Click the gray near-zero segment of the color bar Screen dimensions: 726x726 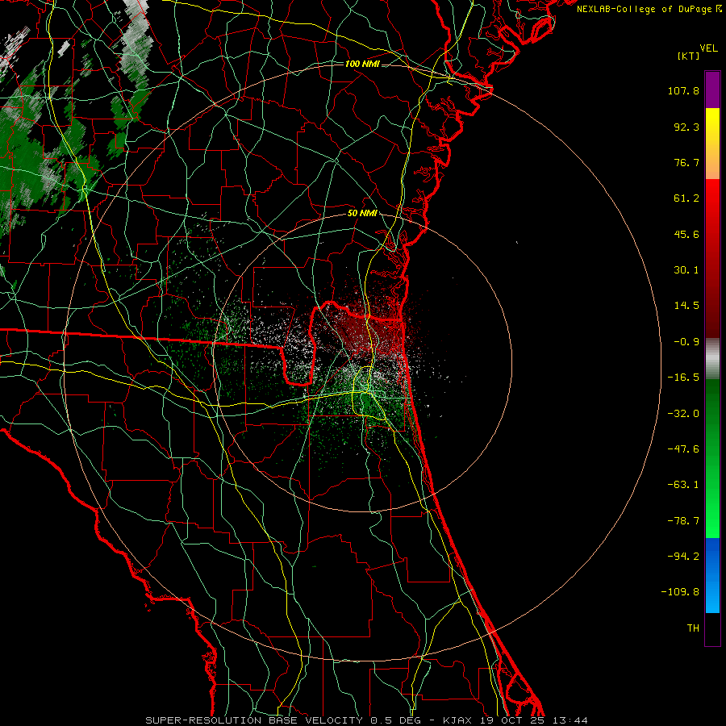(712, 359)
